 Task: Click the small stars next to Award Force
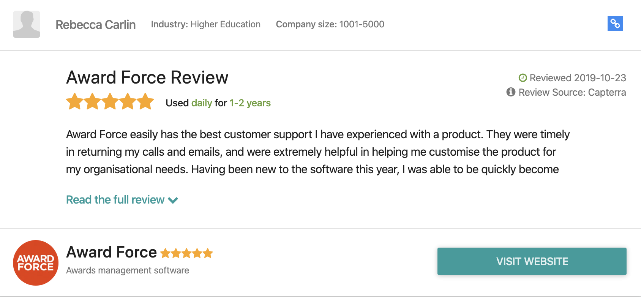[x=186, y=253]
